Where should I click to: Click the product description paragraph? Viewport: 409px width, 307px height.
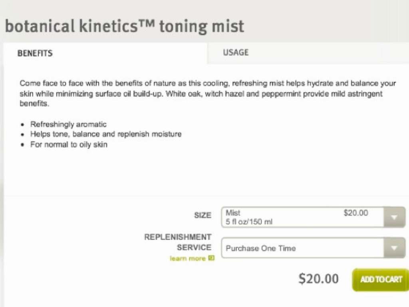pos(208,94)
